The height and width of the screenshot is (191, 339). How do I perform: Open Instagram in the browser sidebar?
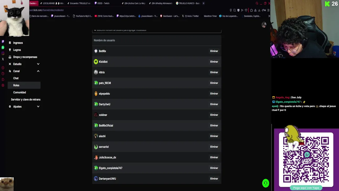[x=3, y=53]
